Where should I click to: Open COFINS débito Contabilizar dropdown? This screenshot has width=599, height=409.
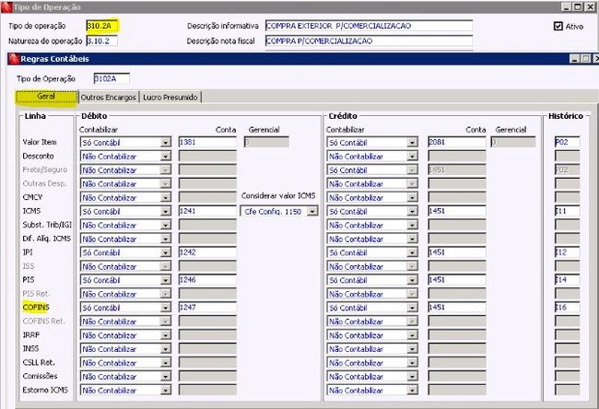165,308
